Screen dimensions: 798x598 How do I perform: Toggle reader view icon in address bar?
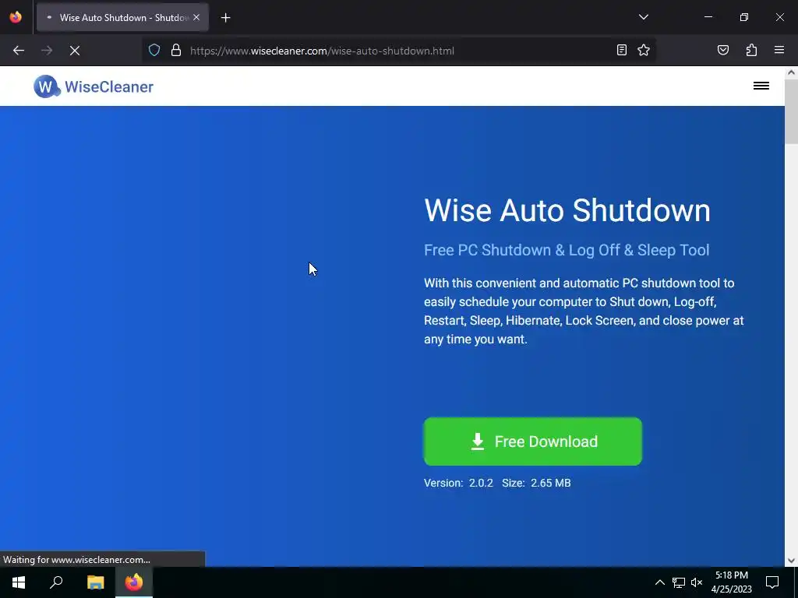pyautogui.click(x=621, y=50)
